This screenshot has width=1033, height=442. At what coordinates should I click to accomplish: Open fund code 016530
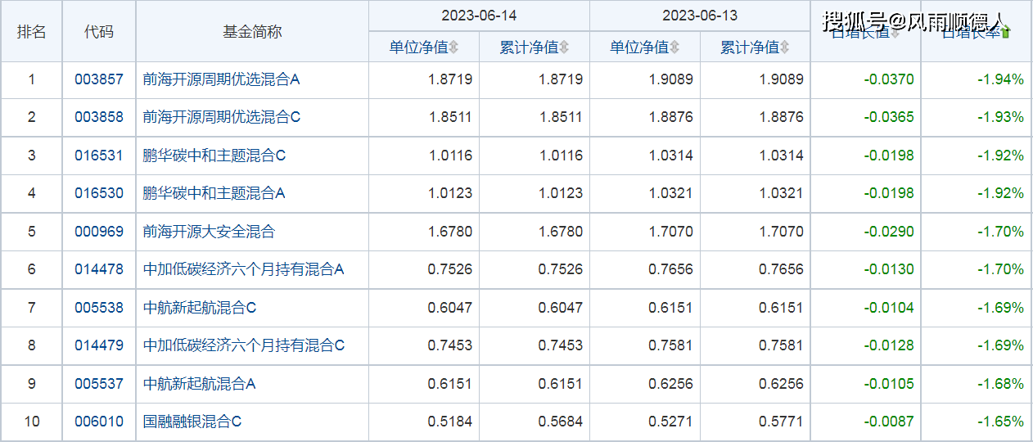pyautogui.click(x=99, y=193)
